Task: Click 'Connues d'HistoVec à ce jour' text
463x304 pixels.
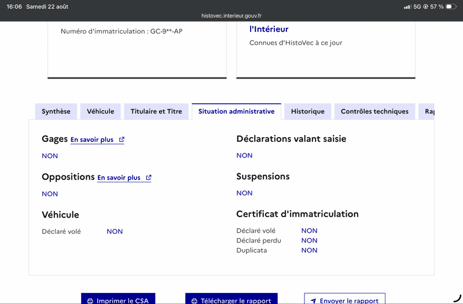Action: [296, 43]
